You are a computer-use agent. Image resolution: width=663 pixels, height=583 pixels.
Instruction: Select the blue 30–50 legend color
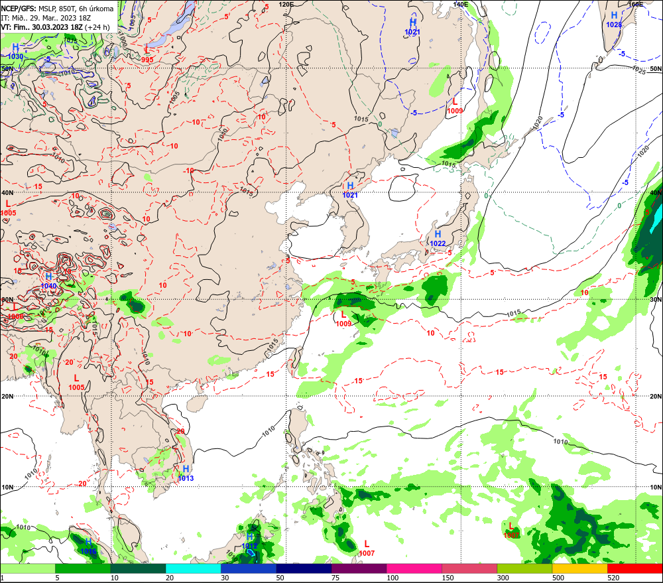248,568
